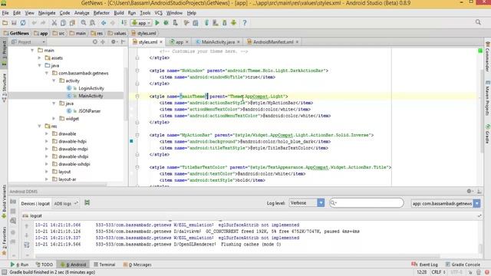Click the Debug bug icon
Screen dimensions: 491x276
(x=166, y=23)
